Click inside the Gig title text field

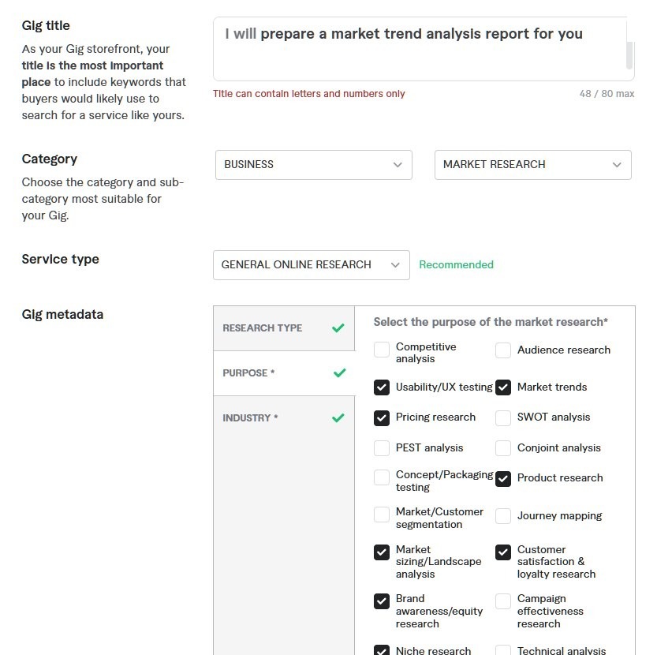point(420,49)
